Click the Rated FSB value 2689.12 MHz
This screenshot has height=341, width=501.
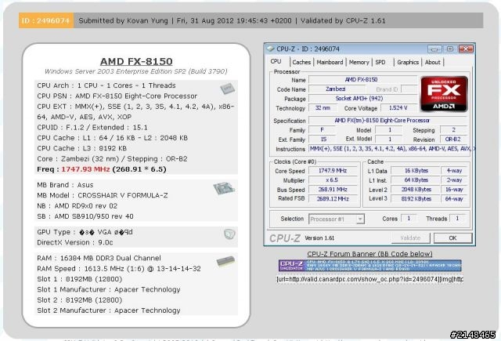click(333, 198)
